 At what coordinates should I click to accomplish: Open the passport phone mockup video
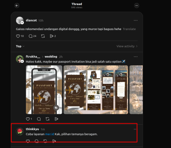click(44, 90)
